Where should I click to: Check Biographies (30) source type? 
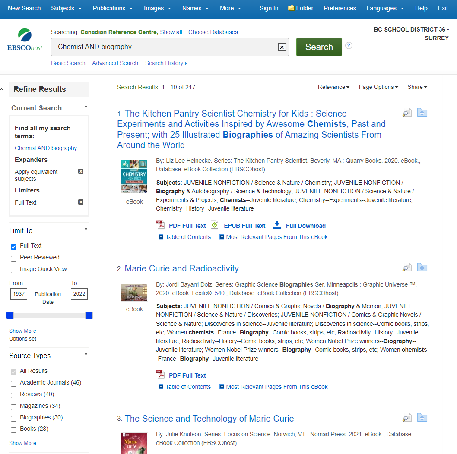point(13,419)
